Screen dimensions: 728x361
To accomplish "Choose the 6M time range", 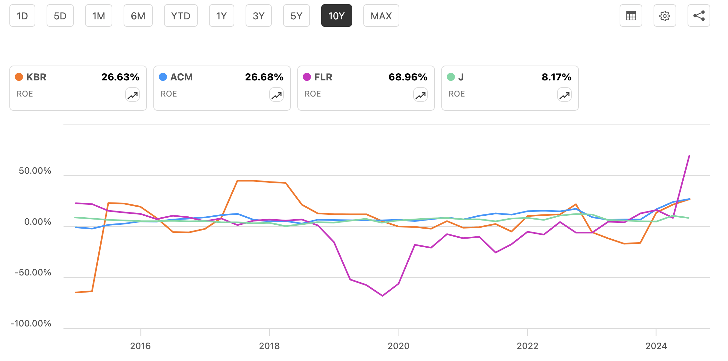I will pos(138,15).
